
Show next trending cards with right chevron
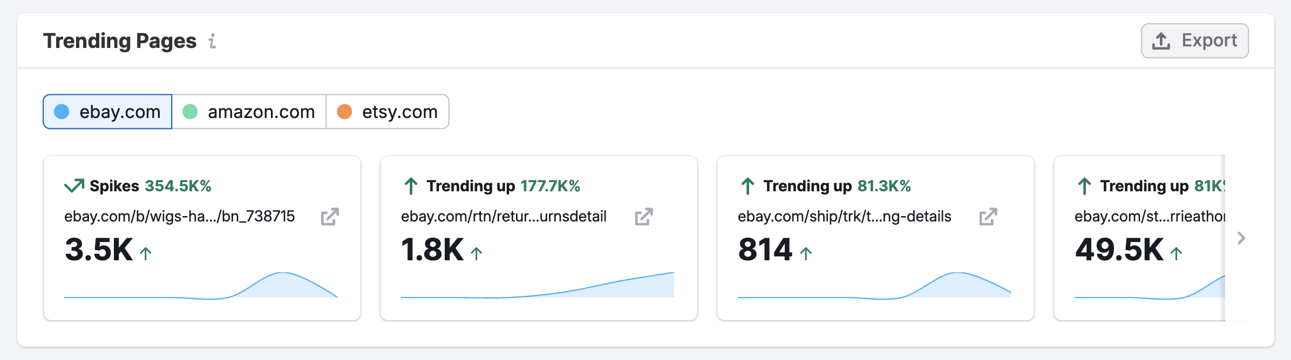point(1241,238)
